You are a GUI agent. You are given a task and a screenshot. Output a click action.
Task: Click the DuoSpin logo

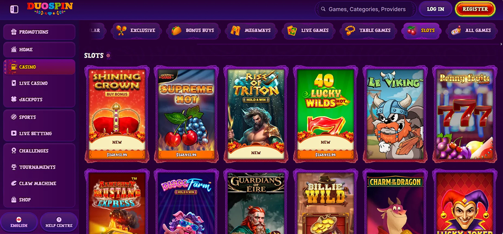[x=50, y=9]
